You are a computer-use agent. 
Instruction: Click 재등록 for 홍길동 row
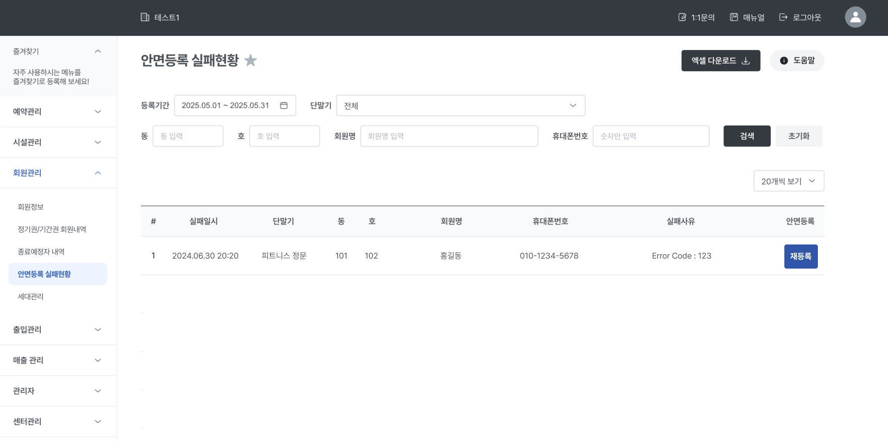pyautogui.click(x=801, y=256)
